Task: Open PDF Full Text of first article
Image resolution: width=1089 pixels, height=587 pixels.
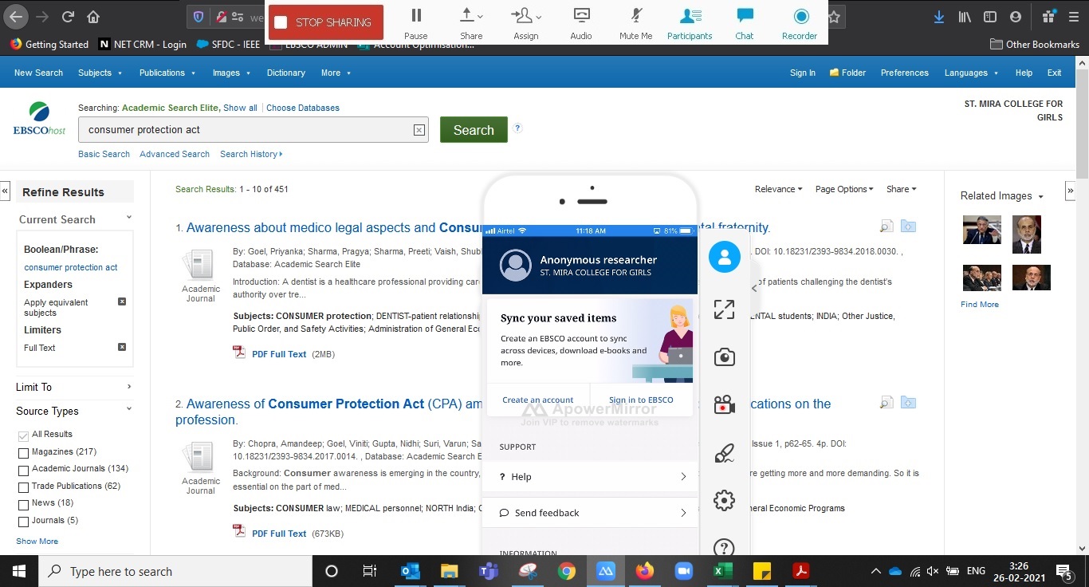Action: coord(279,354)
